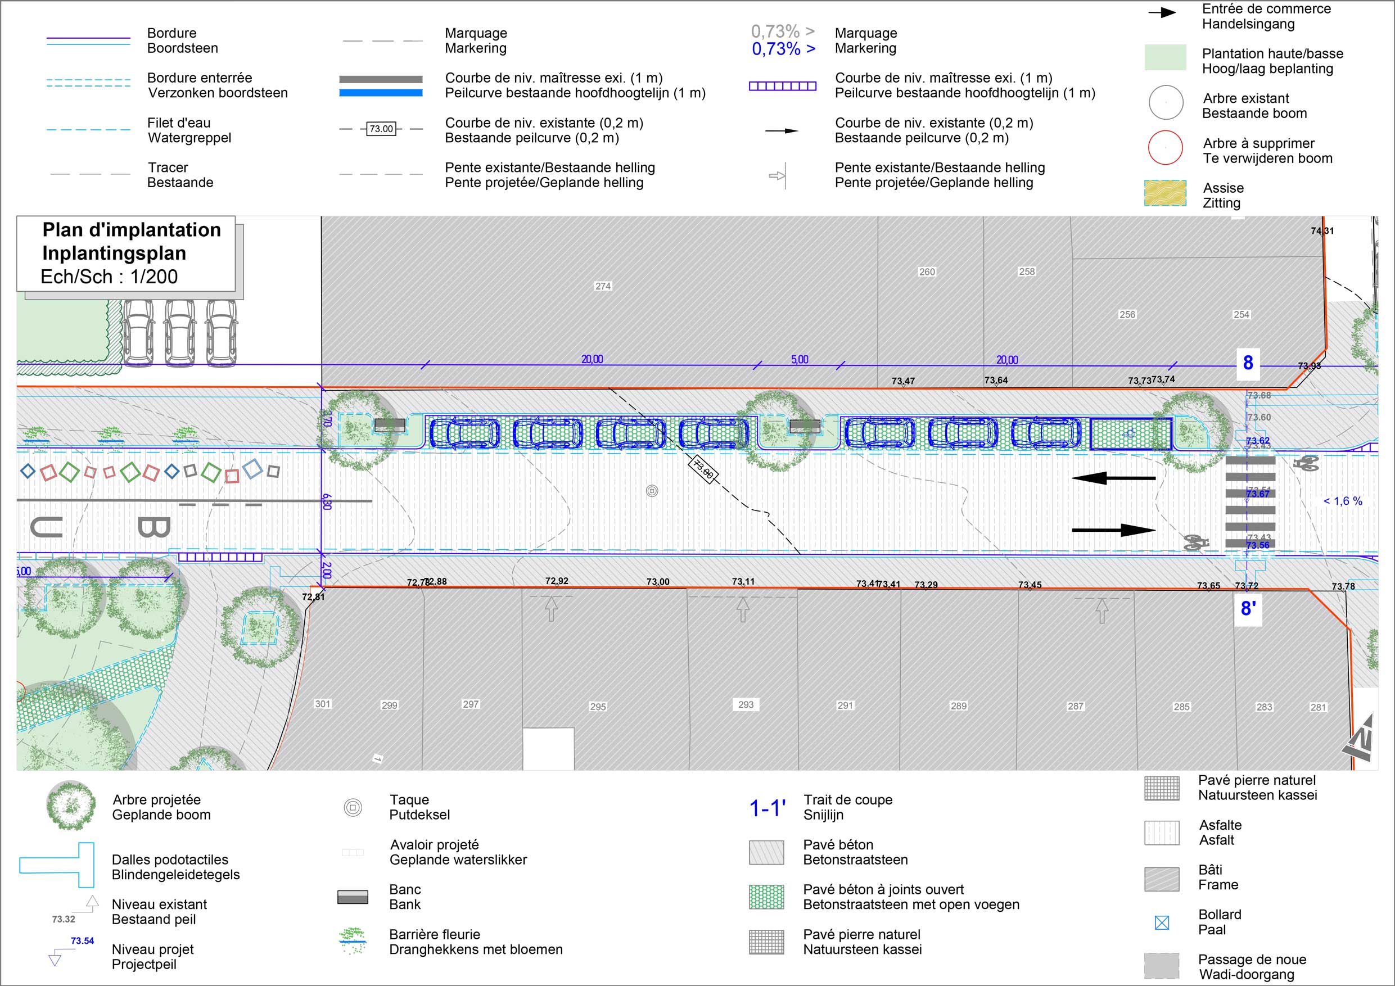The image size is (1395, 986).
Task: Click the Banc bench legend symbol
Action: click(x=353, y=897)
